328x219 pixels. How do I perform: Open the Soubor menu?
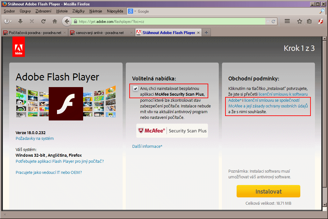[9, 11]
